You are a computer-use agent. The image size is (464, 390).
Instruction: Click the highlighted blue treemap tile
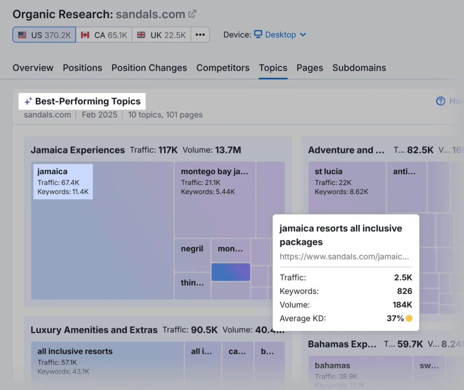[x=231, y=272]
